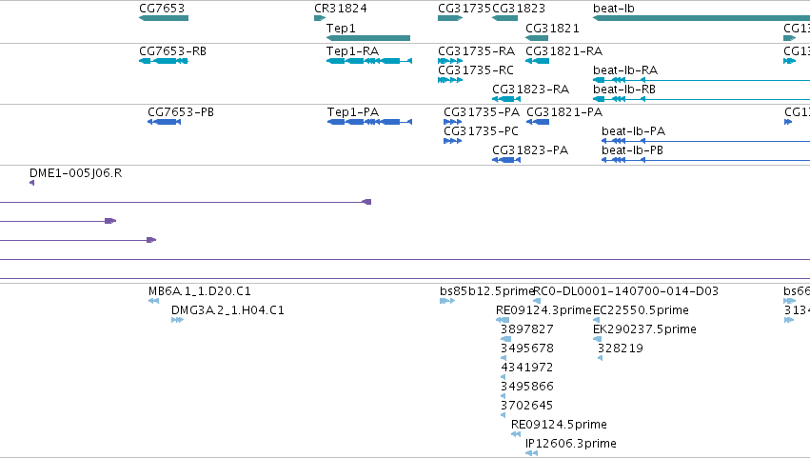
Task: Click the beat-Ib-PA protein label
Action: (x=633, y=131)
